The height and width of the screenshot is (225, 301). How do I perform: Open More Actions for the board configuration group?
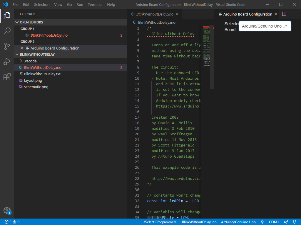pyautogui.click(x=293, y=14)
